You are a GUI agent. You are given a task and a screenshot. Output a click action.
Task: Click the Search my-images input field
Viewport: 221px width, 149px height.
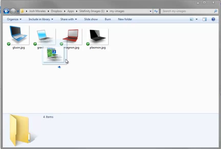[187, 11]
